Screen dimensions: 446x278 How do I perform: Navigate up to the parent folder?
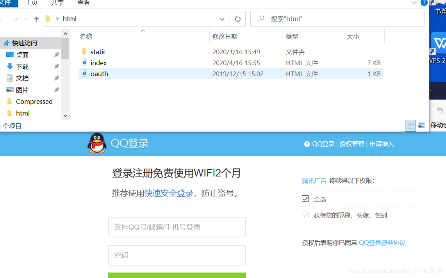36,18
